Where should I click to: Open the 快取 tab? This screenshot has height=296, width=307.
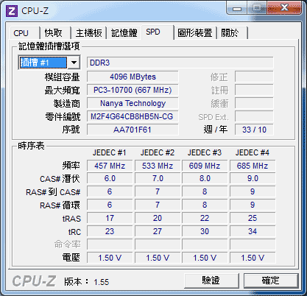tap(55, 33)
